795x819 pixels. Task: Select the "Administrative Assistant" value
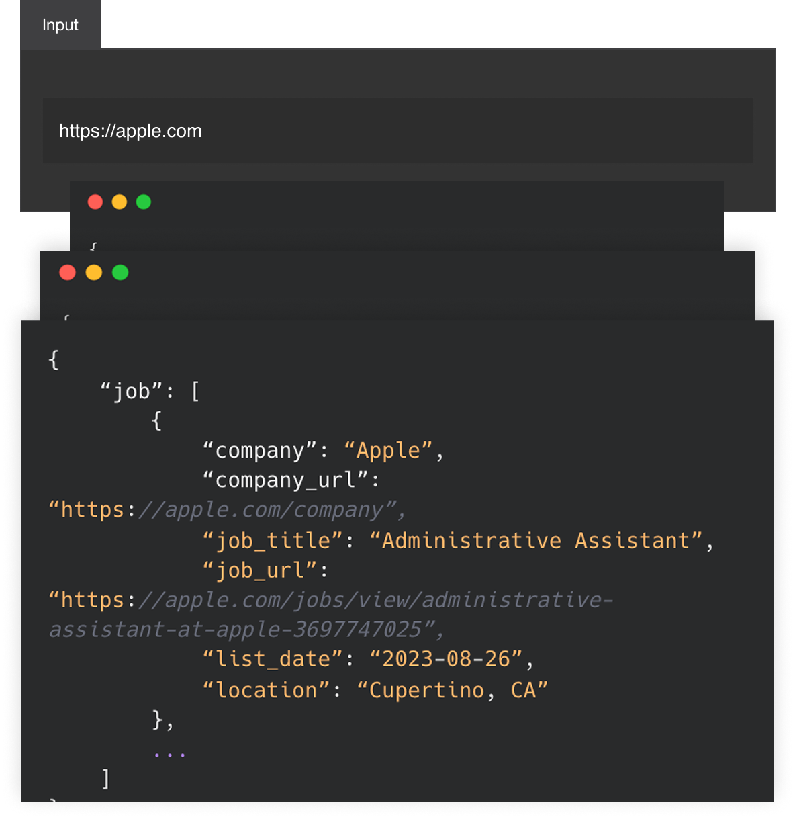click(536, 541)
